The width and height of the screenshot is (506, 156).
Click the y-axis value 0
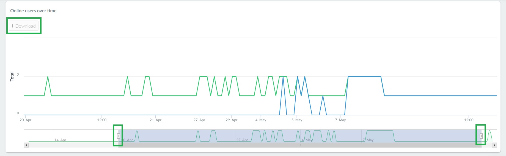pyautogui.click(x=18, y=113)
